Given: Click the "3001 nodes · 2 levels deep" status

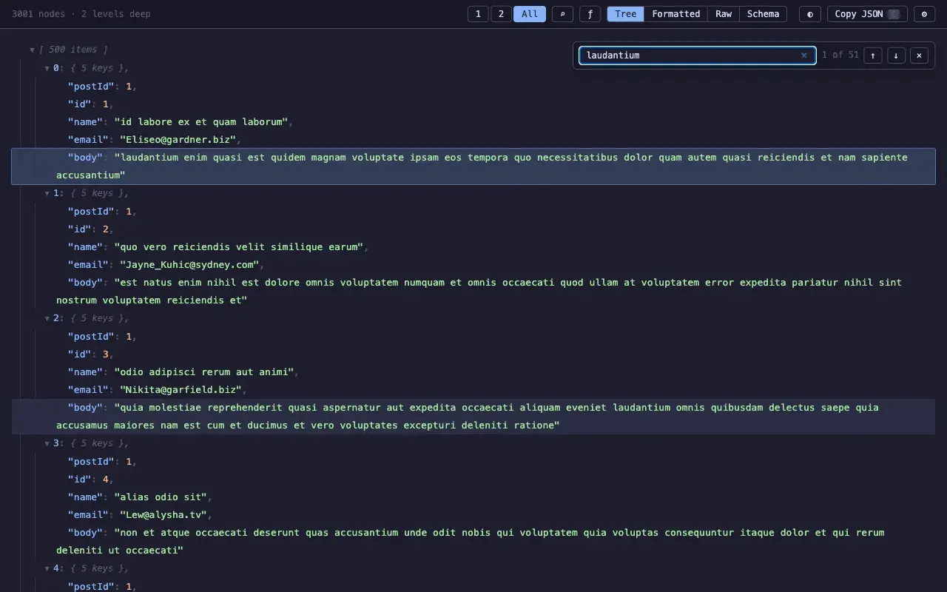Looking at the screenshot, I should point(81,14).
